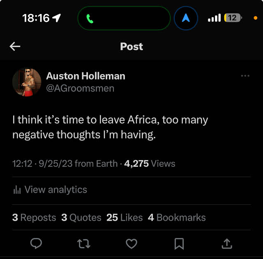Tap the @AGroomsmen handle
Screen dimensions: 263x259
[x=80, y=89]
